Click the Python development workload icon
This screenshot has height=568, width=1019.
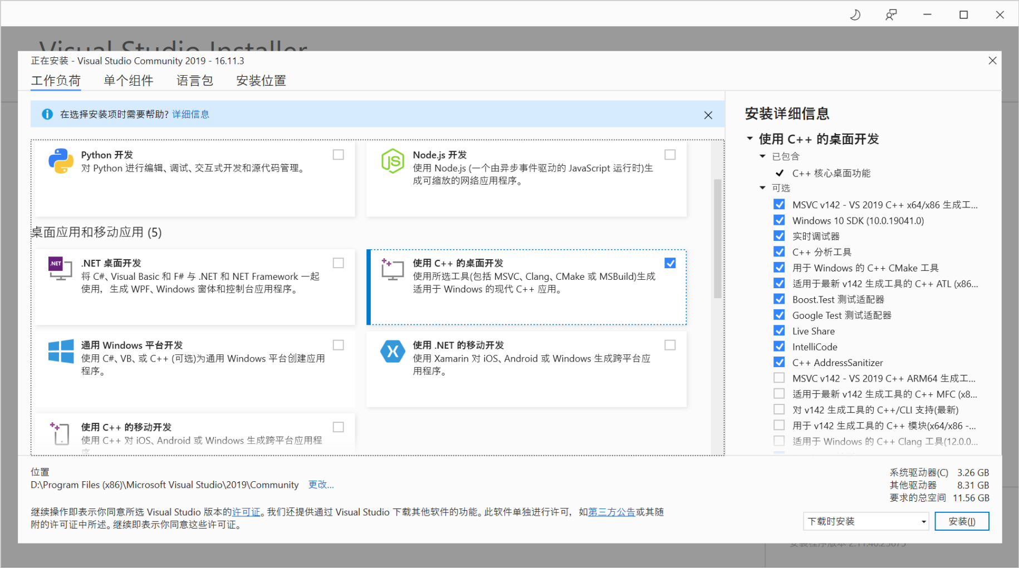[x=61, y=161]
